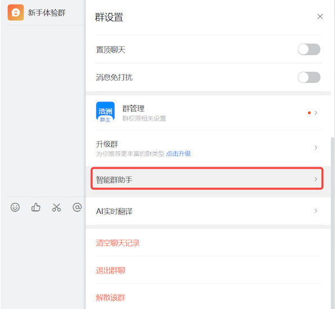Click 退出群聊 to leave group
Viewport: 335px width, 309px height.
coord(110,271)
